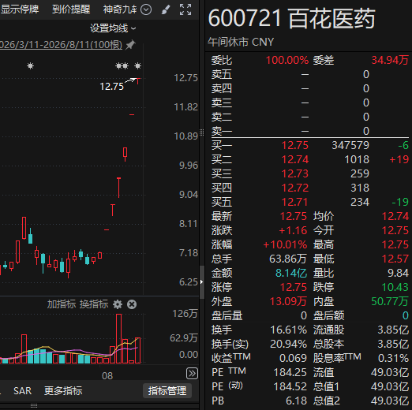412x410 pixels.
Task: Click the 换手(实) value 20.94%
Action: point(289,344)
